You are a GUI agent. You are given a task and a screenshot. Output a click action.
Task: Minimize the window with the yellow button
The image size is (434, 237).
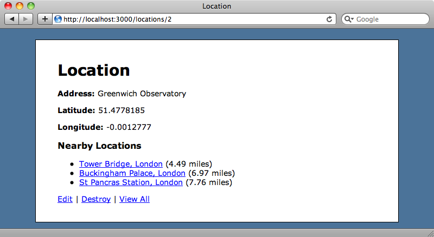(20, 6)
